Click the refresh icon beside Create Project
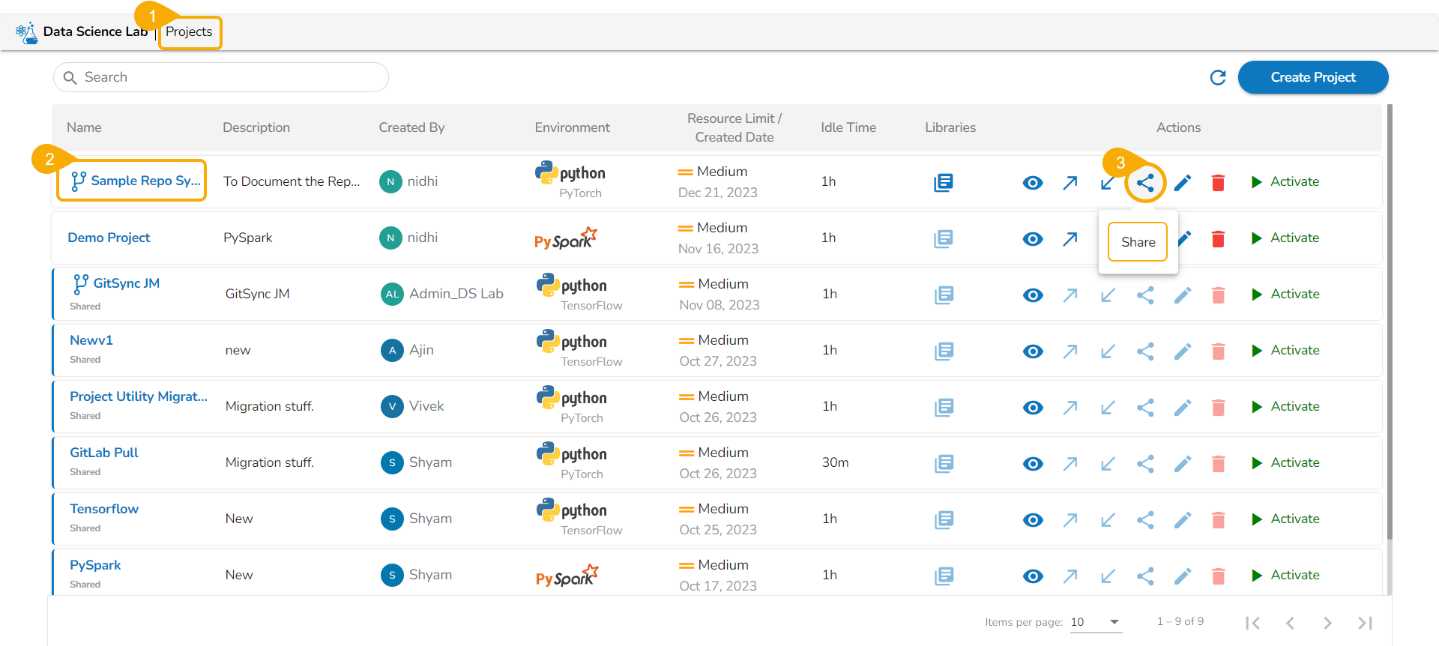Viewport: 1439px width, 646px height. pos(1218,77)
